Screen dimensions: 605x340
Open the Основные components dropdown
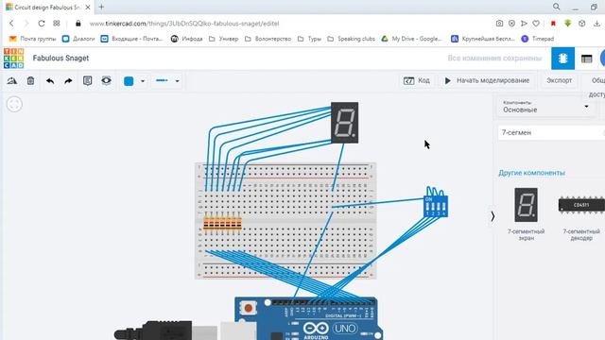point(546,107)
